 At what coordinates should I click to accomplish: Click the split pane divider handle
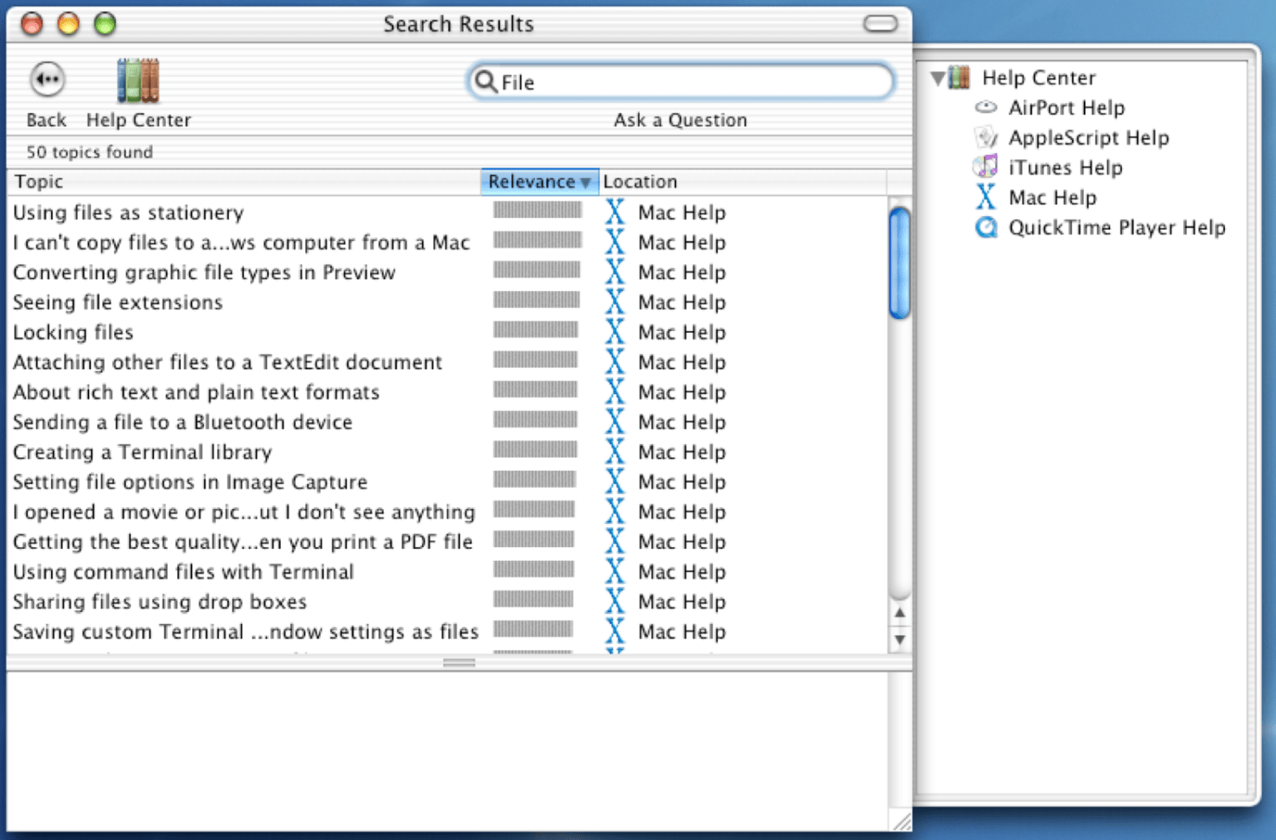459,662
